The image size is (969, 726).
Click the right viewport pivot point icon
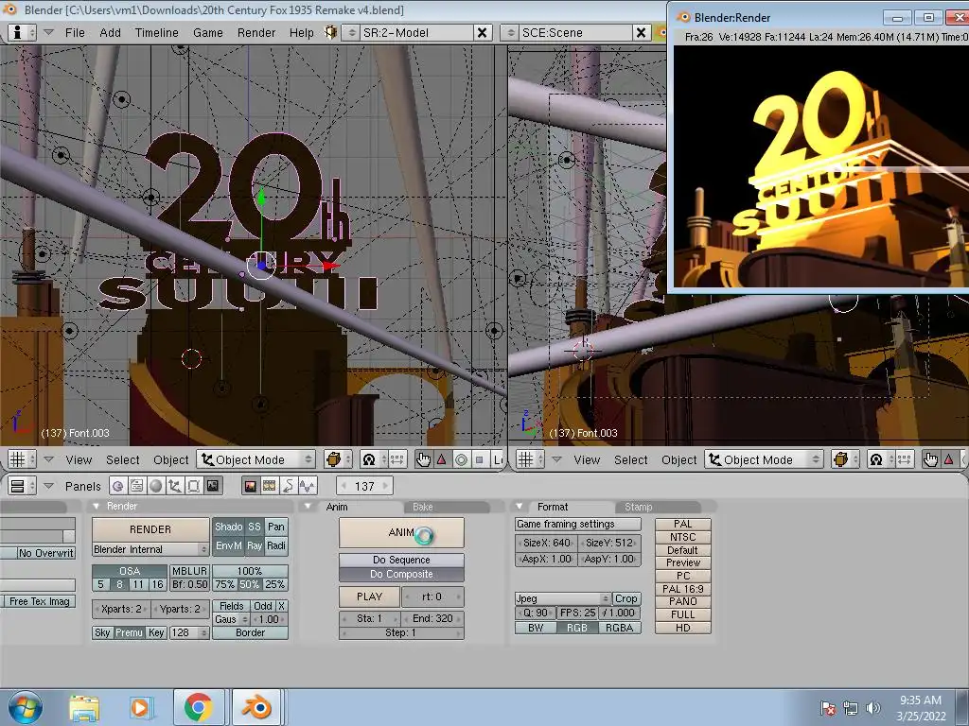881,459
